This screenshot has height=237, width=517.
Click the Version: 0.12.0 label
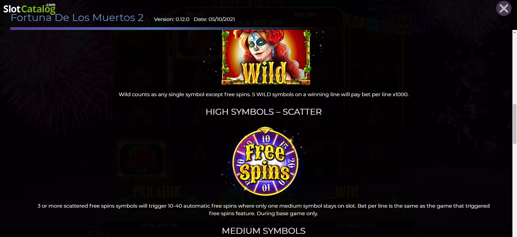(x=172, y=19)
